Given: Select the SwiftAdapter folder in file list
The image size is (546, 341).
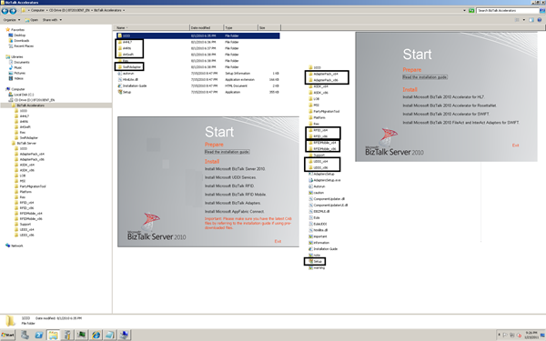Looking at the screenshot, I should click(129, 66).
